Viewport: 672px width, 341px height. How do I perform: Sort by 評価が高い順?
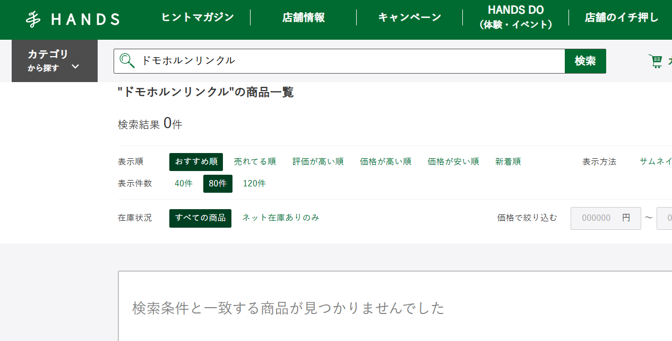click(x=318, y=162)
